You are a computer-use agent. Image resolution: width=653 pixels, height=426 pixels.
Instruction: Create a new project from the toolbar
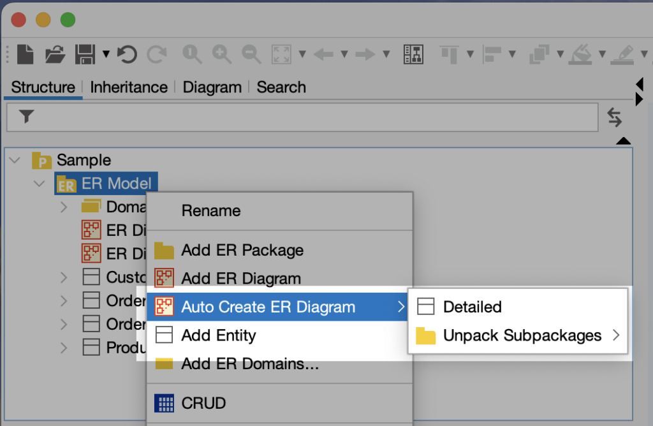pos(24,55)
